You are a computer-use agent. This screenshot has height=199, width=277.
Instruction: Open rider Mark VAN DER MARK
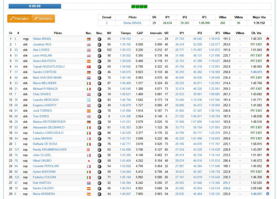[x=47, y=78]
